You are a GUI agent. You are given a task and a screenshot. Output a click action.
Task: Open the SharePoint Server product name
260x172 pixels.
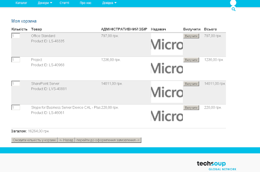pyautogui.click(x=45, y=84)
